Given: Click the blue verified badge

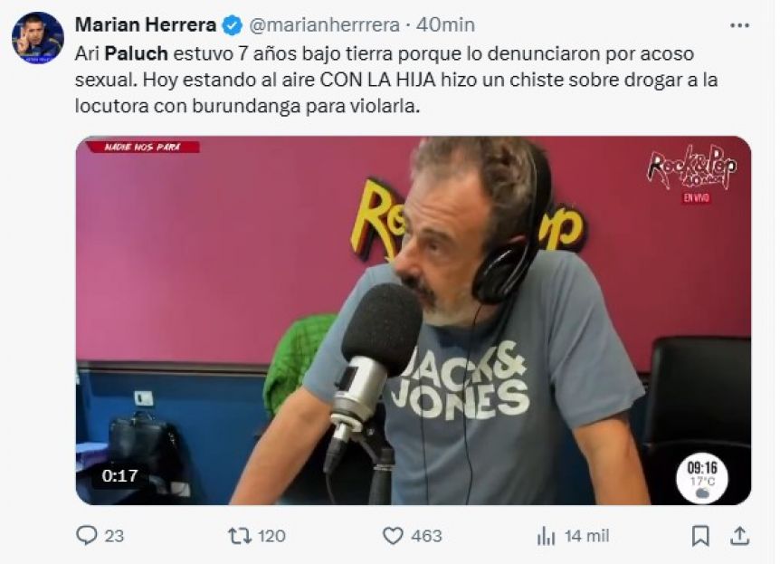Looking at the screenshot, I should 232,24.
